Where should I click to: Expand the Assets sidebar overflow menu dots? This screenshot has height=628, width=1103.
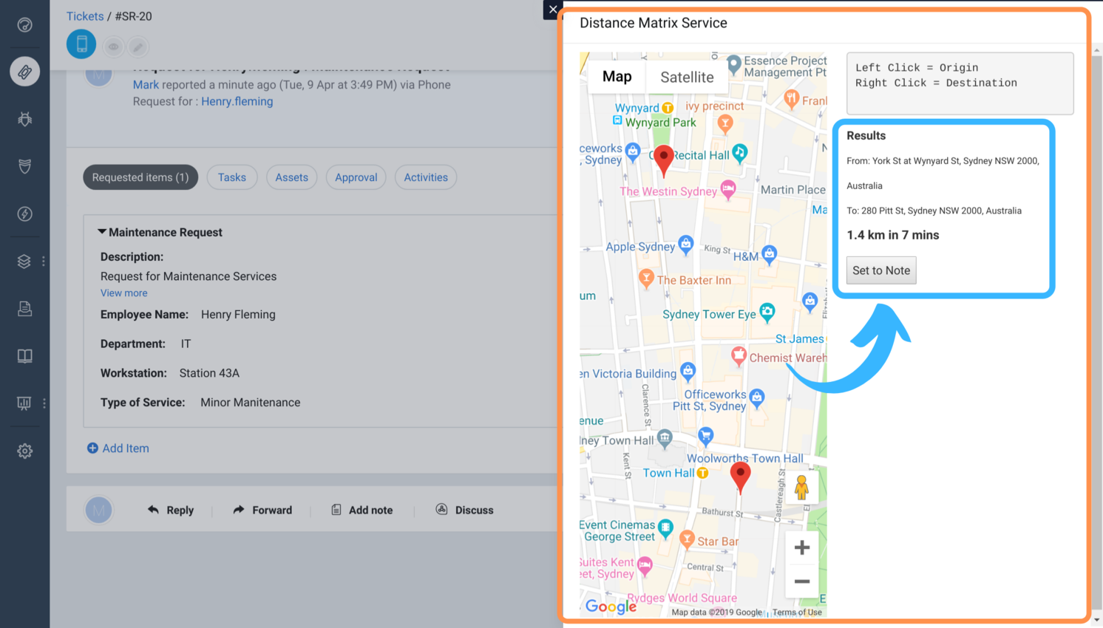pyautogui.click(x=43, y=261)
